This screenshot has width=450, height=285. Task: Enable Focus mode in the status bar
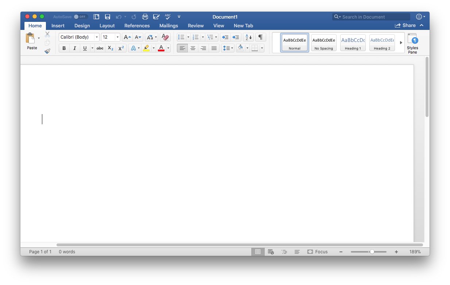pos(318,251)
